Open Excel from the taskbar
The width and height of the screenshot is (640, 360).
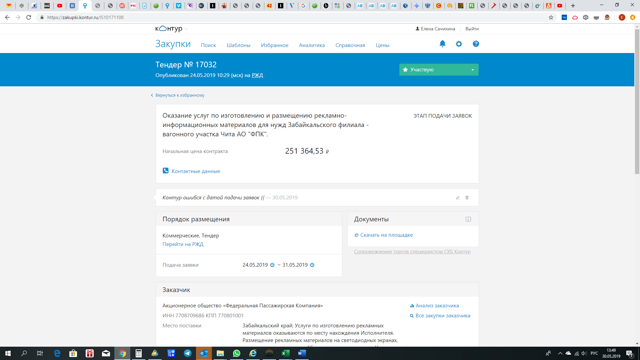286,353
